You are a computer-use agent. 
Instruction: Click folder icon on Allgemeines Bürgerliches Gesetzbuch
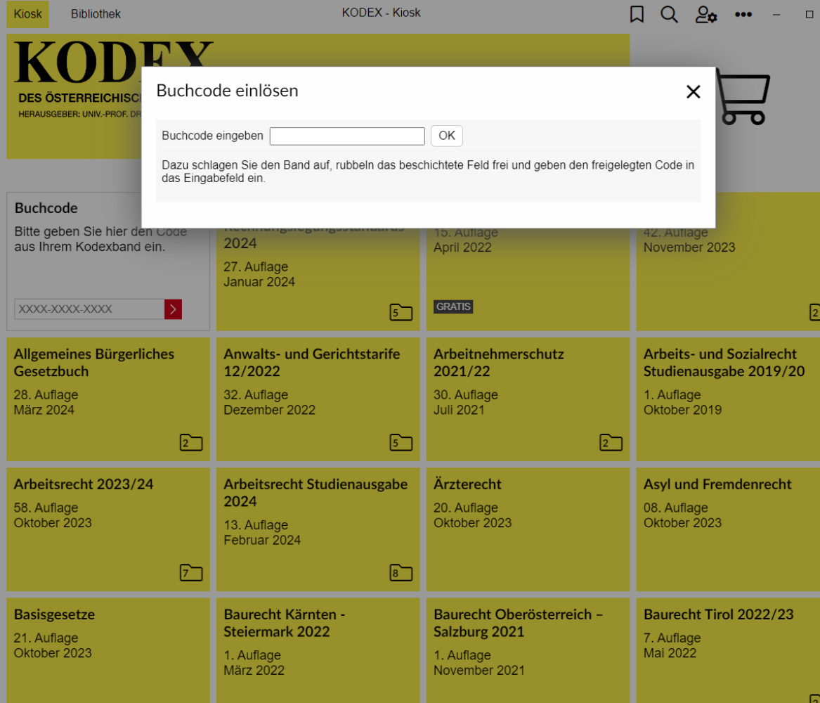tap(191, 442)
